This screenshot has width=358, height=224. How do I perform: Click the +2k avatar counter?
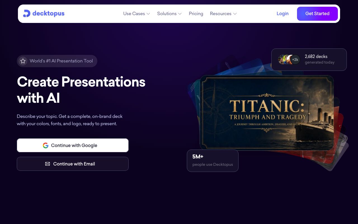tap(295, 59)
